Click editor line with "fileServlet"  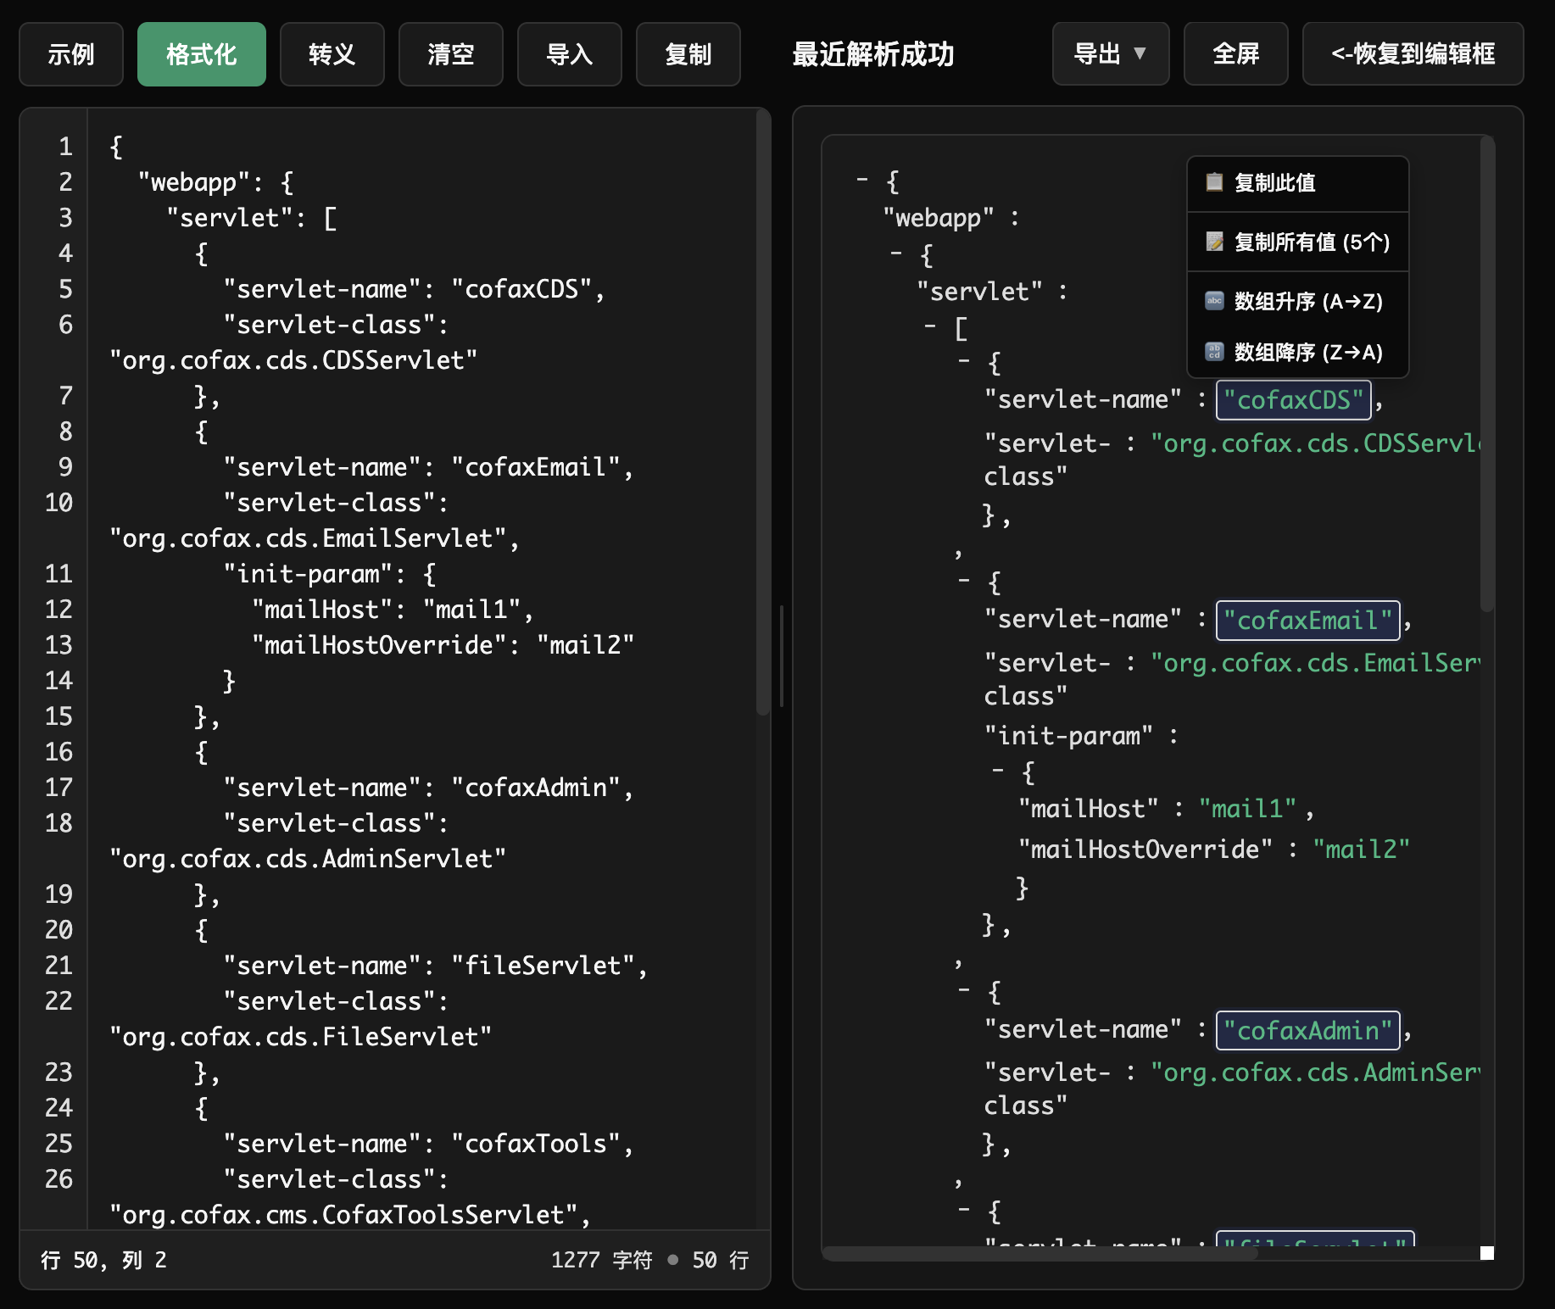tap(435, 966)
